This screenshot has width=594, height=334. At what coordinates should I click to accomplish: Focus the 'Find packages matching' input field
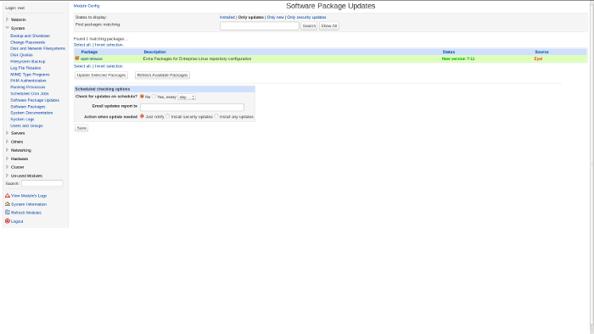pos(260,25)
